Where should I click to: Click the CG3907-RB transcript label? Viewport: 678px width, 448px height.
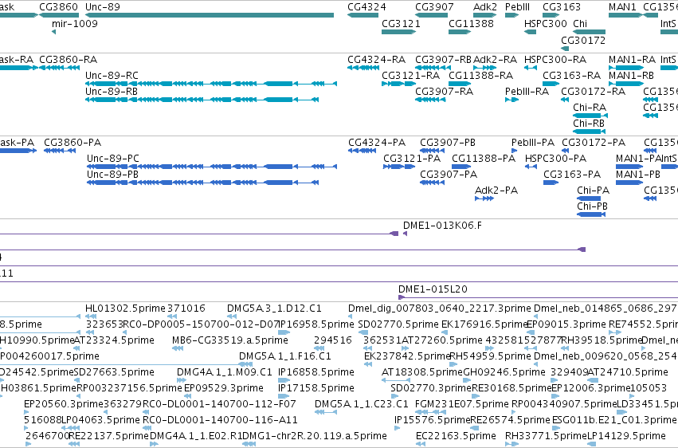coord(443,59)
